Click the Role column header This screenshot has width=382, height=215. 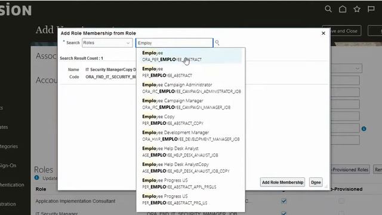41,189
